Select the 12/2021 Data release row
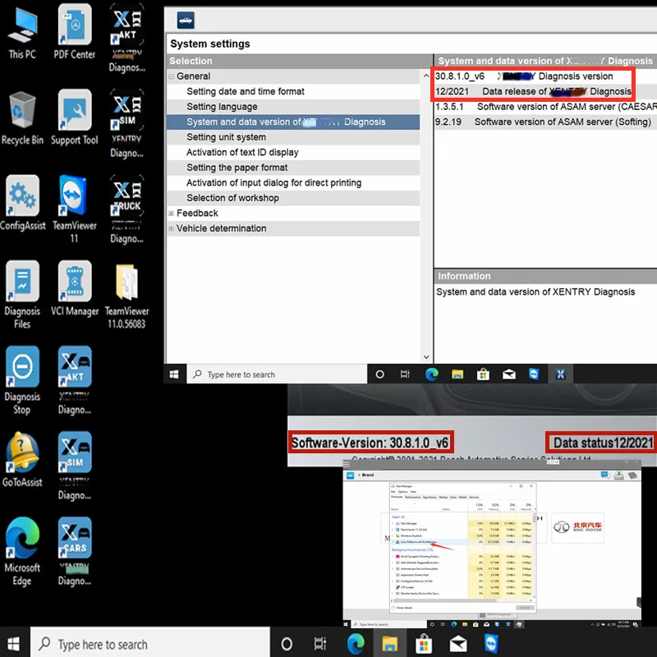The image size is (657, 657). point(546,91)
